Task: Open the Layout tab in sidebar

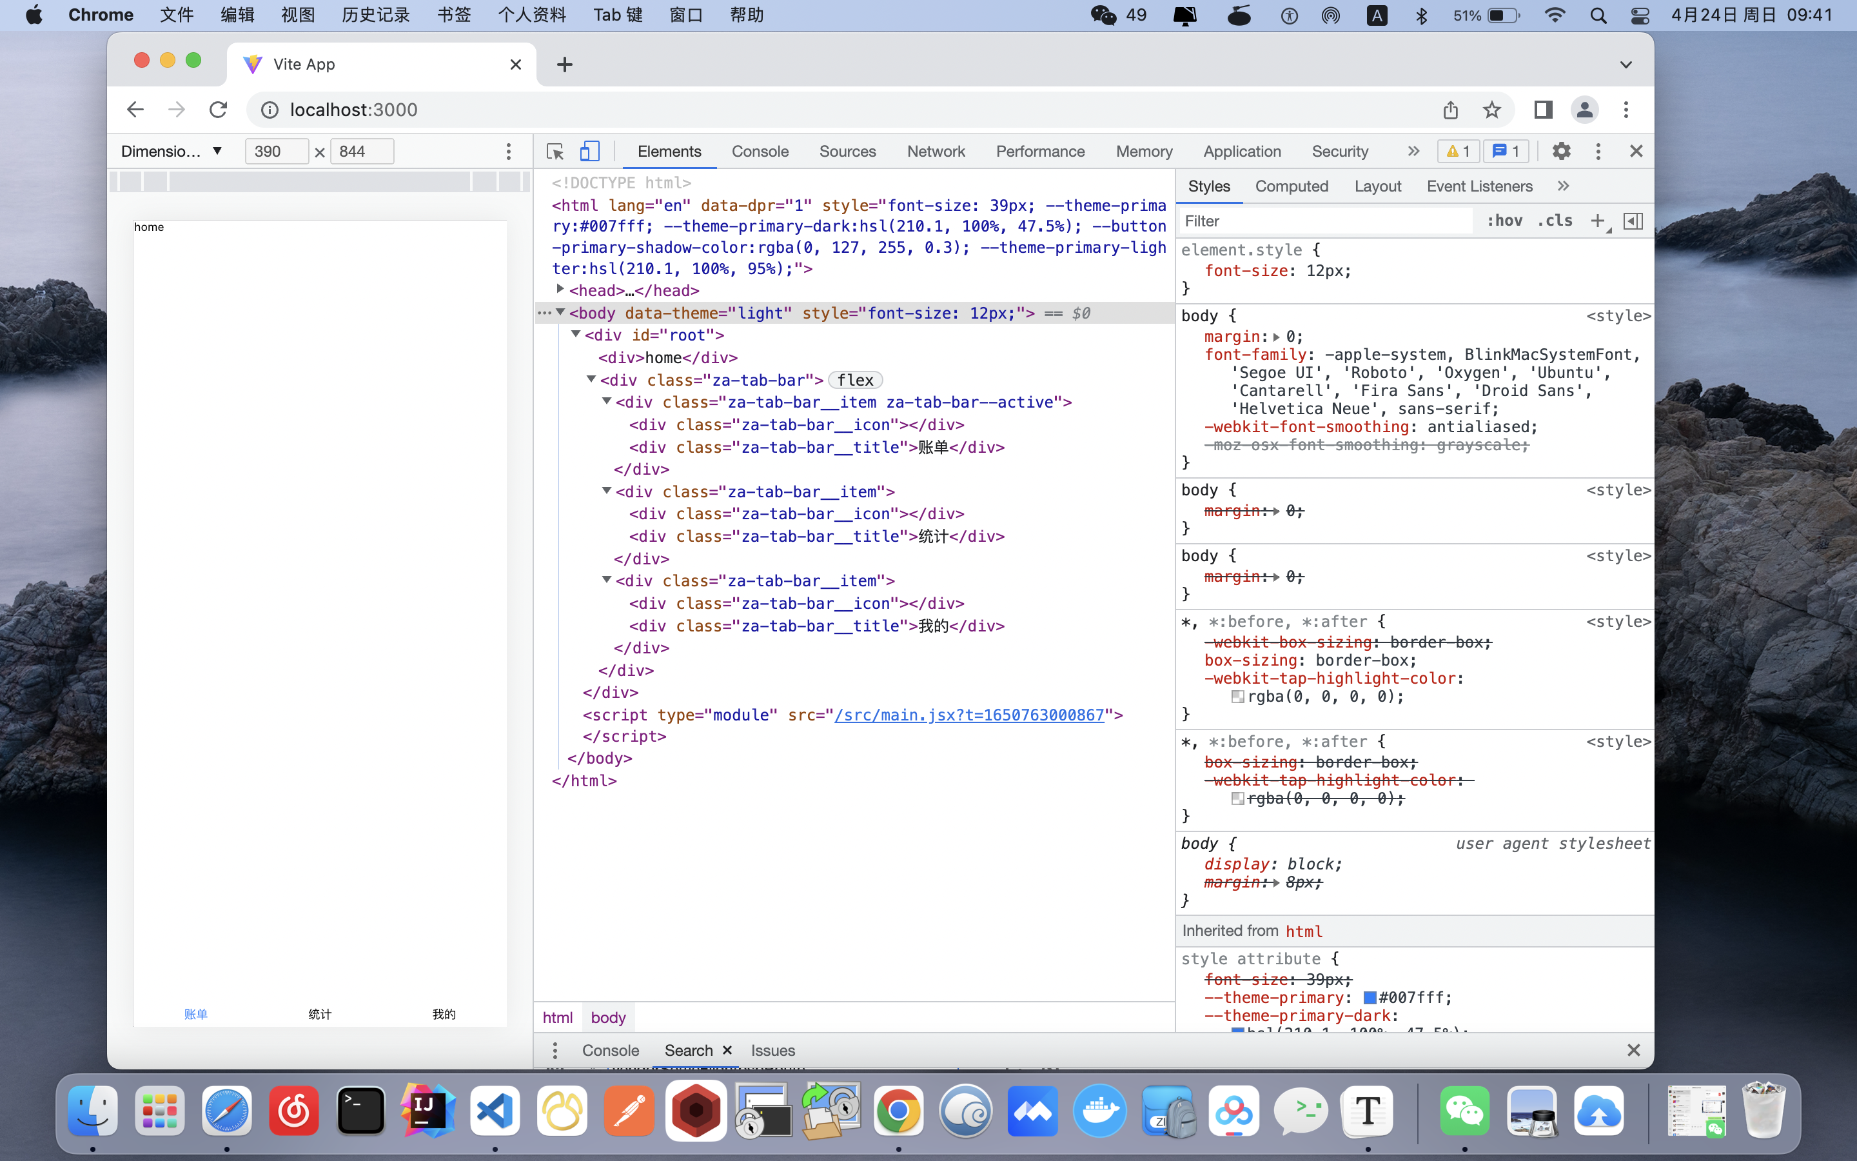Action: pyautogui.click(x=1377, y=186)
